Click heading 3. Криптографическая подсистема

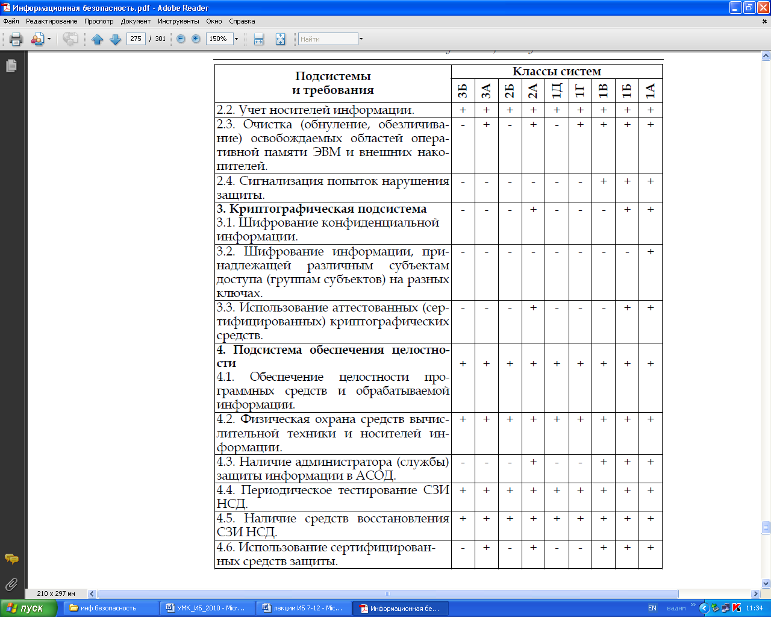click(x=322, y=209)
